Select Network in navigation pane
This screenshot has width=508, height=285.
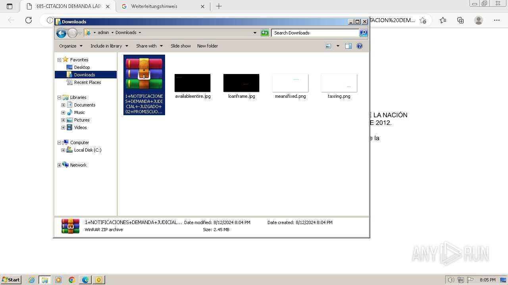[x=78, y=165]
